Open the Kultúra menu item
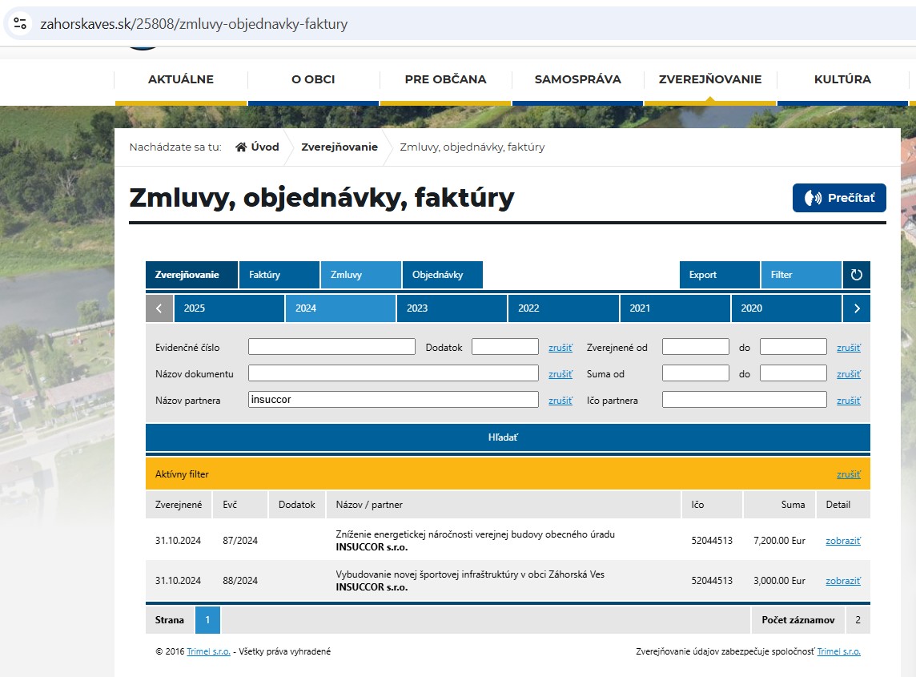Screen dimensions: 916x677 pyautogui.click(x=842, y=79)
